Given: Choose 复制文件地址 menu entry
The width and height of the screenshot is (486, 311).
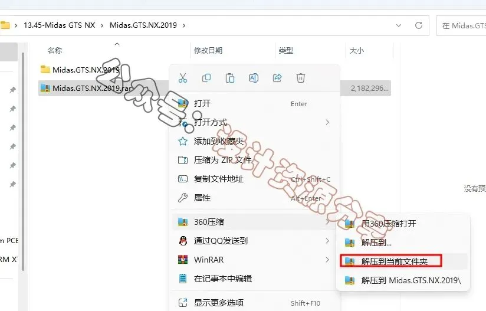Looking at the screenshot, I should click(254, 179).
